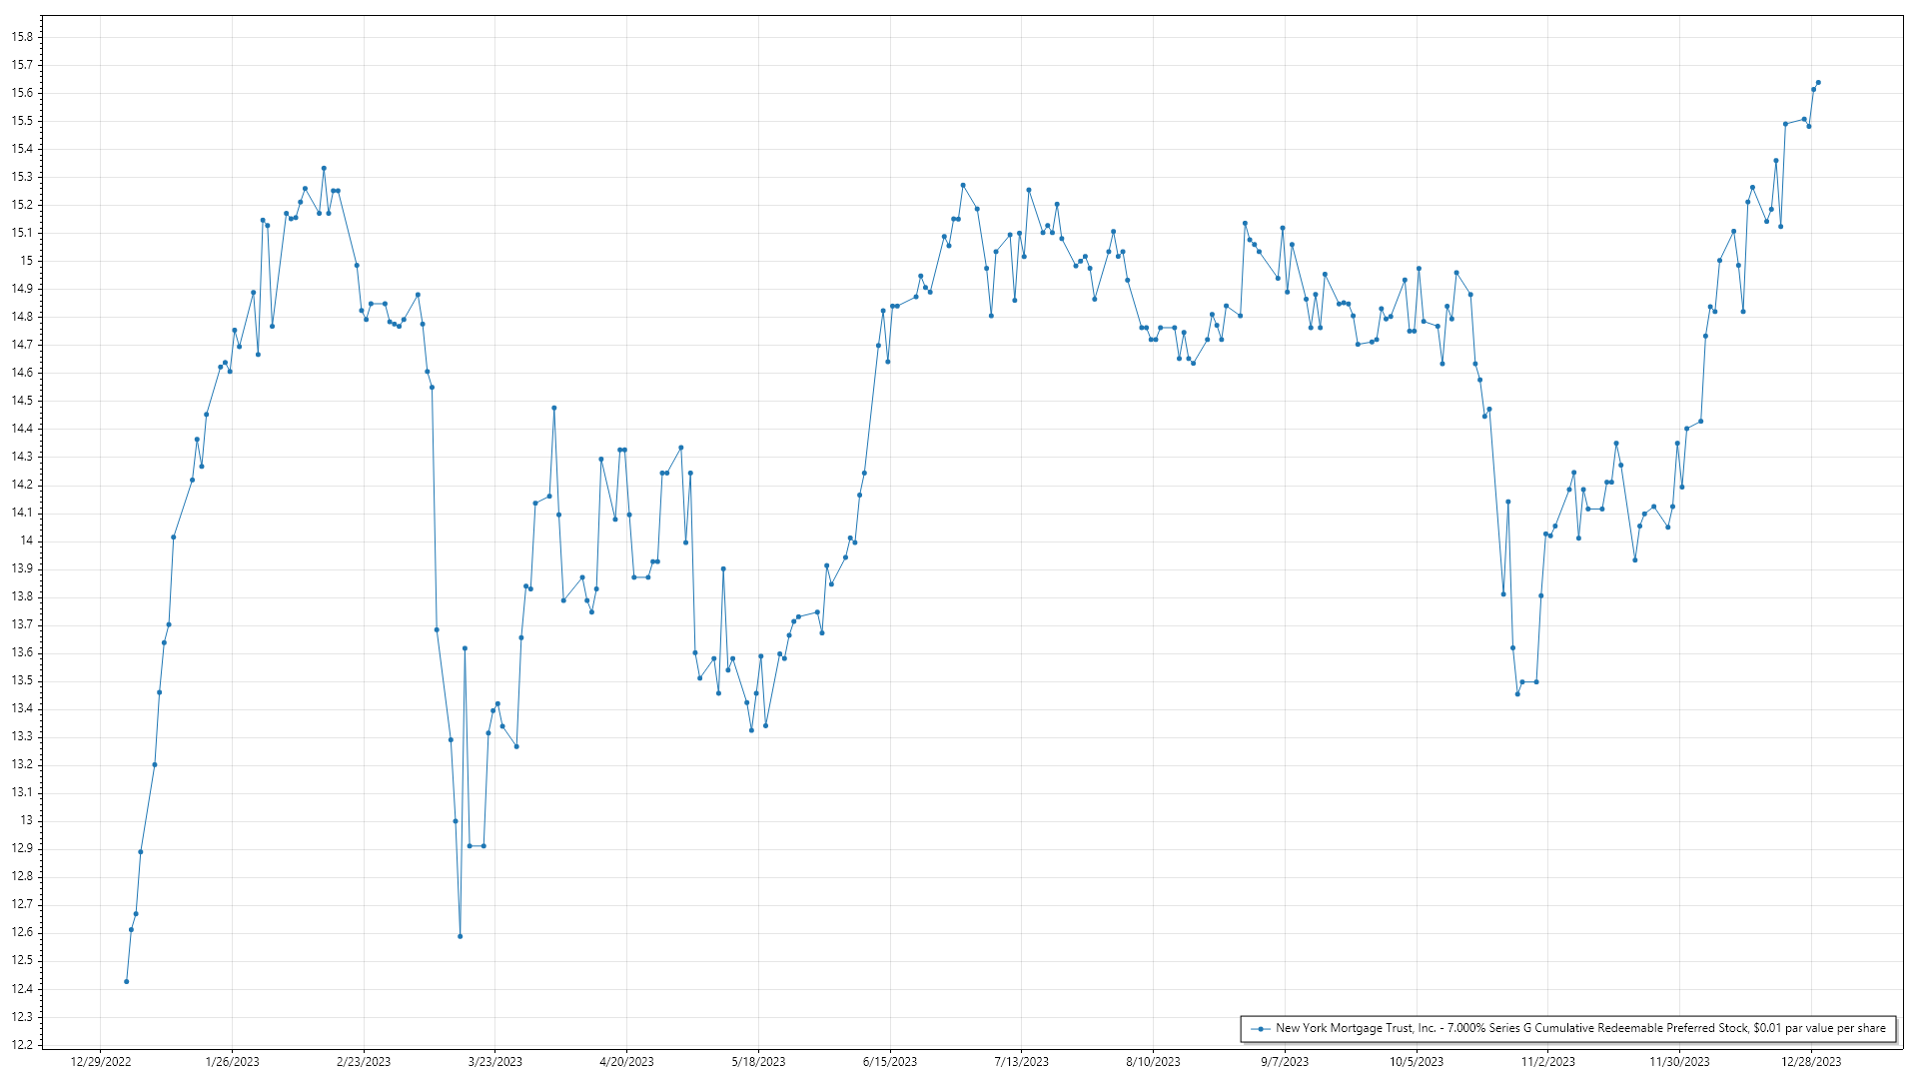Click the 10/5/2023 x-axis date label

(x=1417, y=1062)
